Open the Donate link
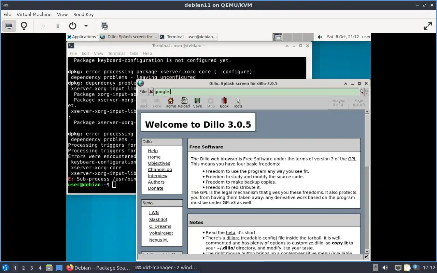Image resolution: width=437 pixels, height=273 pixels. point(156,188)
